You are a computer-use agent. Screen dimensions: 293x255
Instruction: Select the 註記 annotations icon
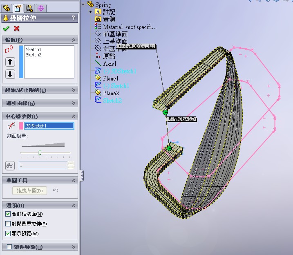(x=98, y=11)
